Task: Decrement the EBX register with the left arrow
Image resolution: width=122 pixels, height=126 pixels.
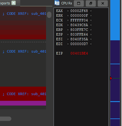Action: 68,15
